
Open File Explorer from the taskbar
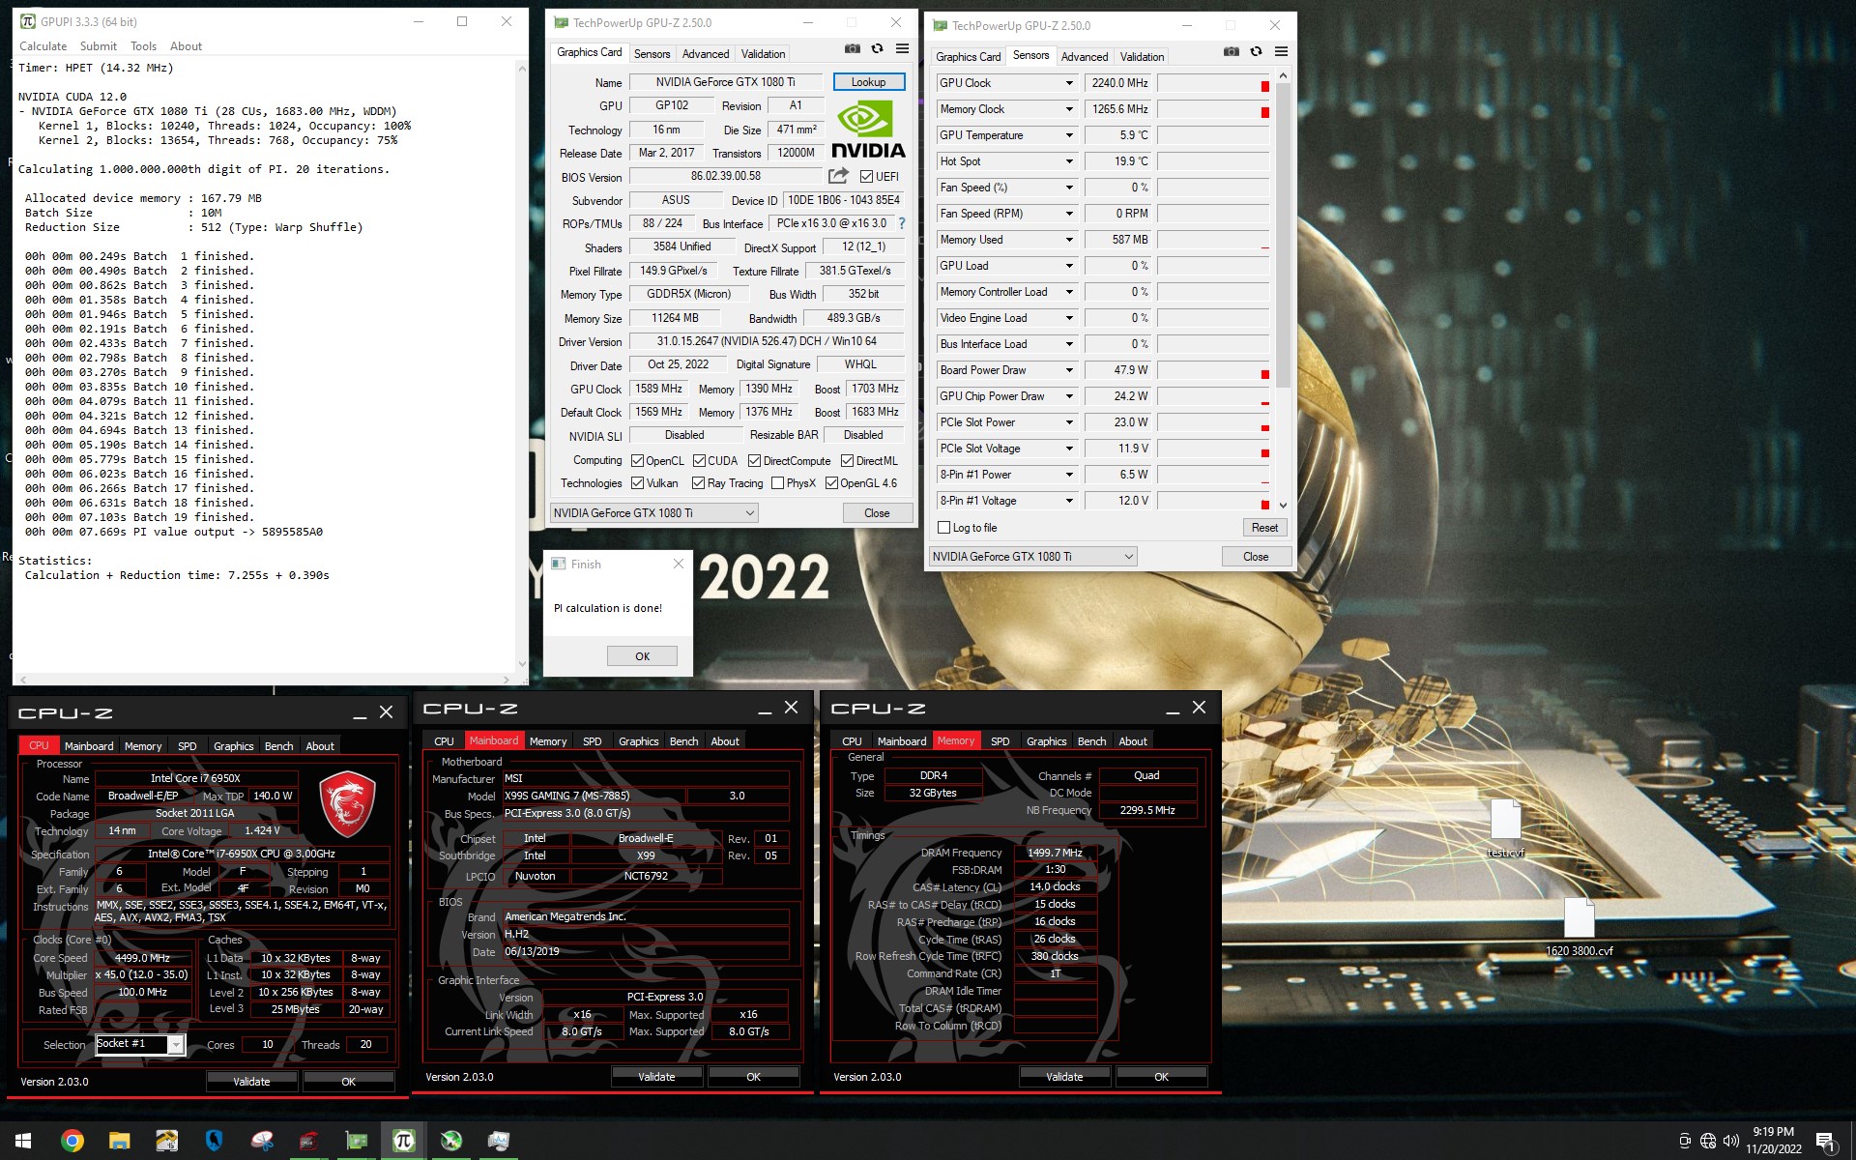pos(119,1141)
